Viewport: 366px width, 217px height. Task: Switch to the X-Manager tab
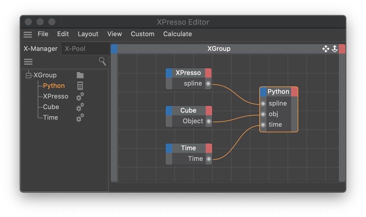pos(41,49)
